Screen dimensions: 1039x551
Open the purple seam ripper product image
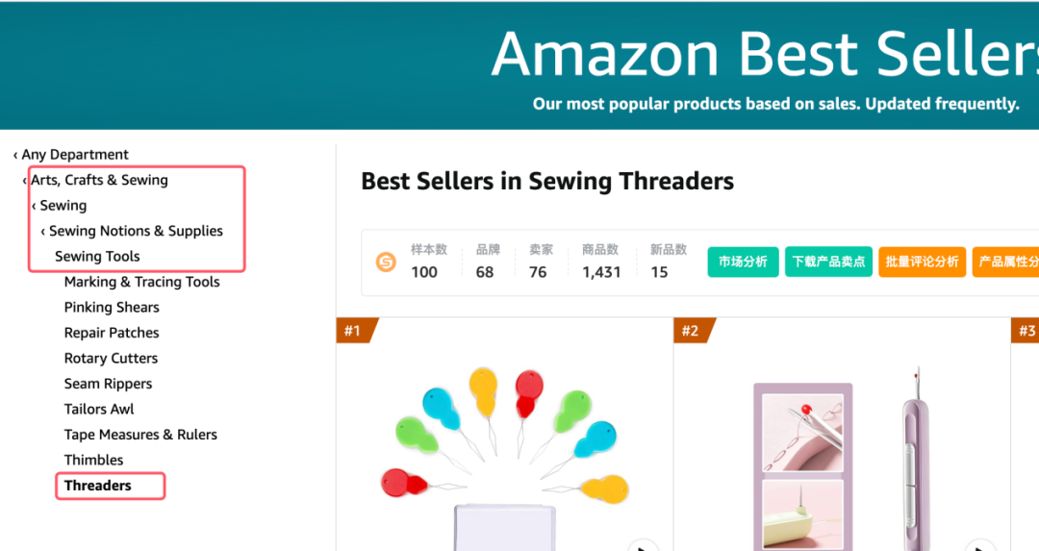tap(842, 452)
